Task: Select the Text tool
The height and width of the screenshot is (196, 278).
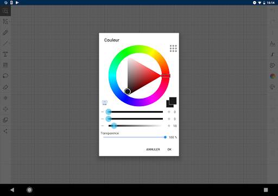Action: [5, 54]
